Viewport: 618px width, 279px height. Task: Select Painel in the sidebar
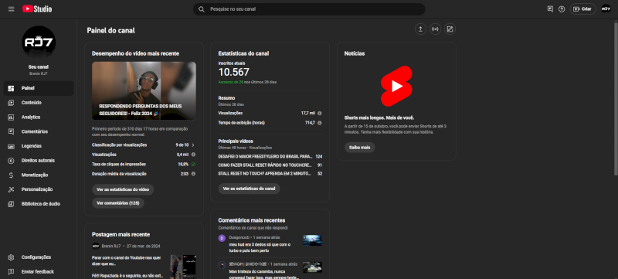tap(39, 88)
